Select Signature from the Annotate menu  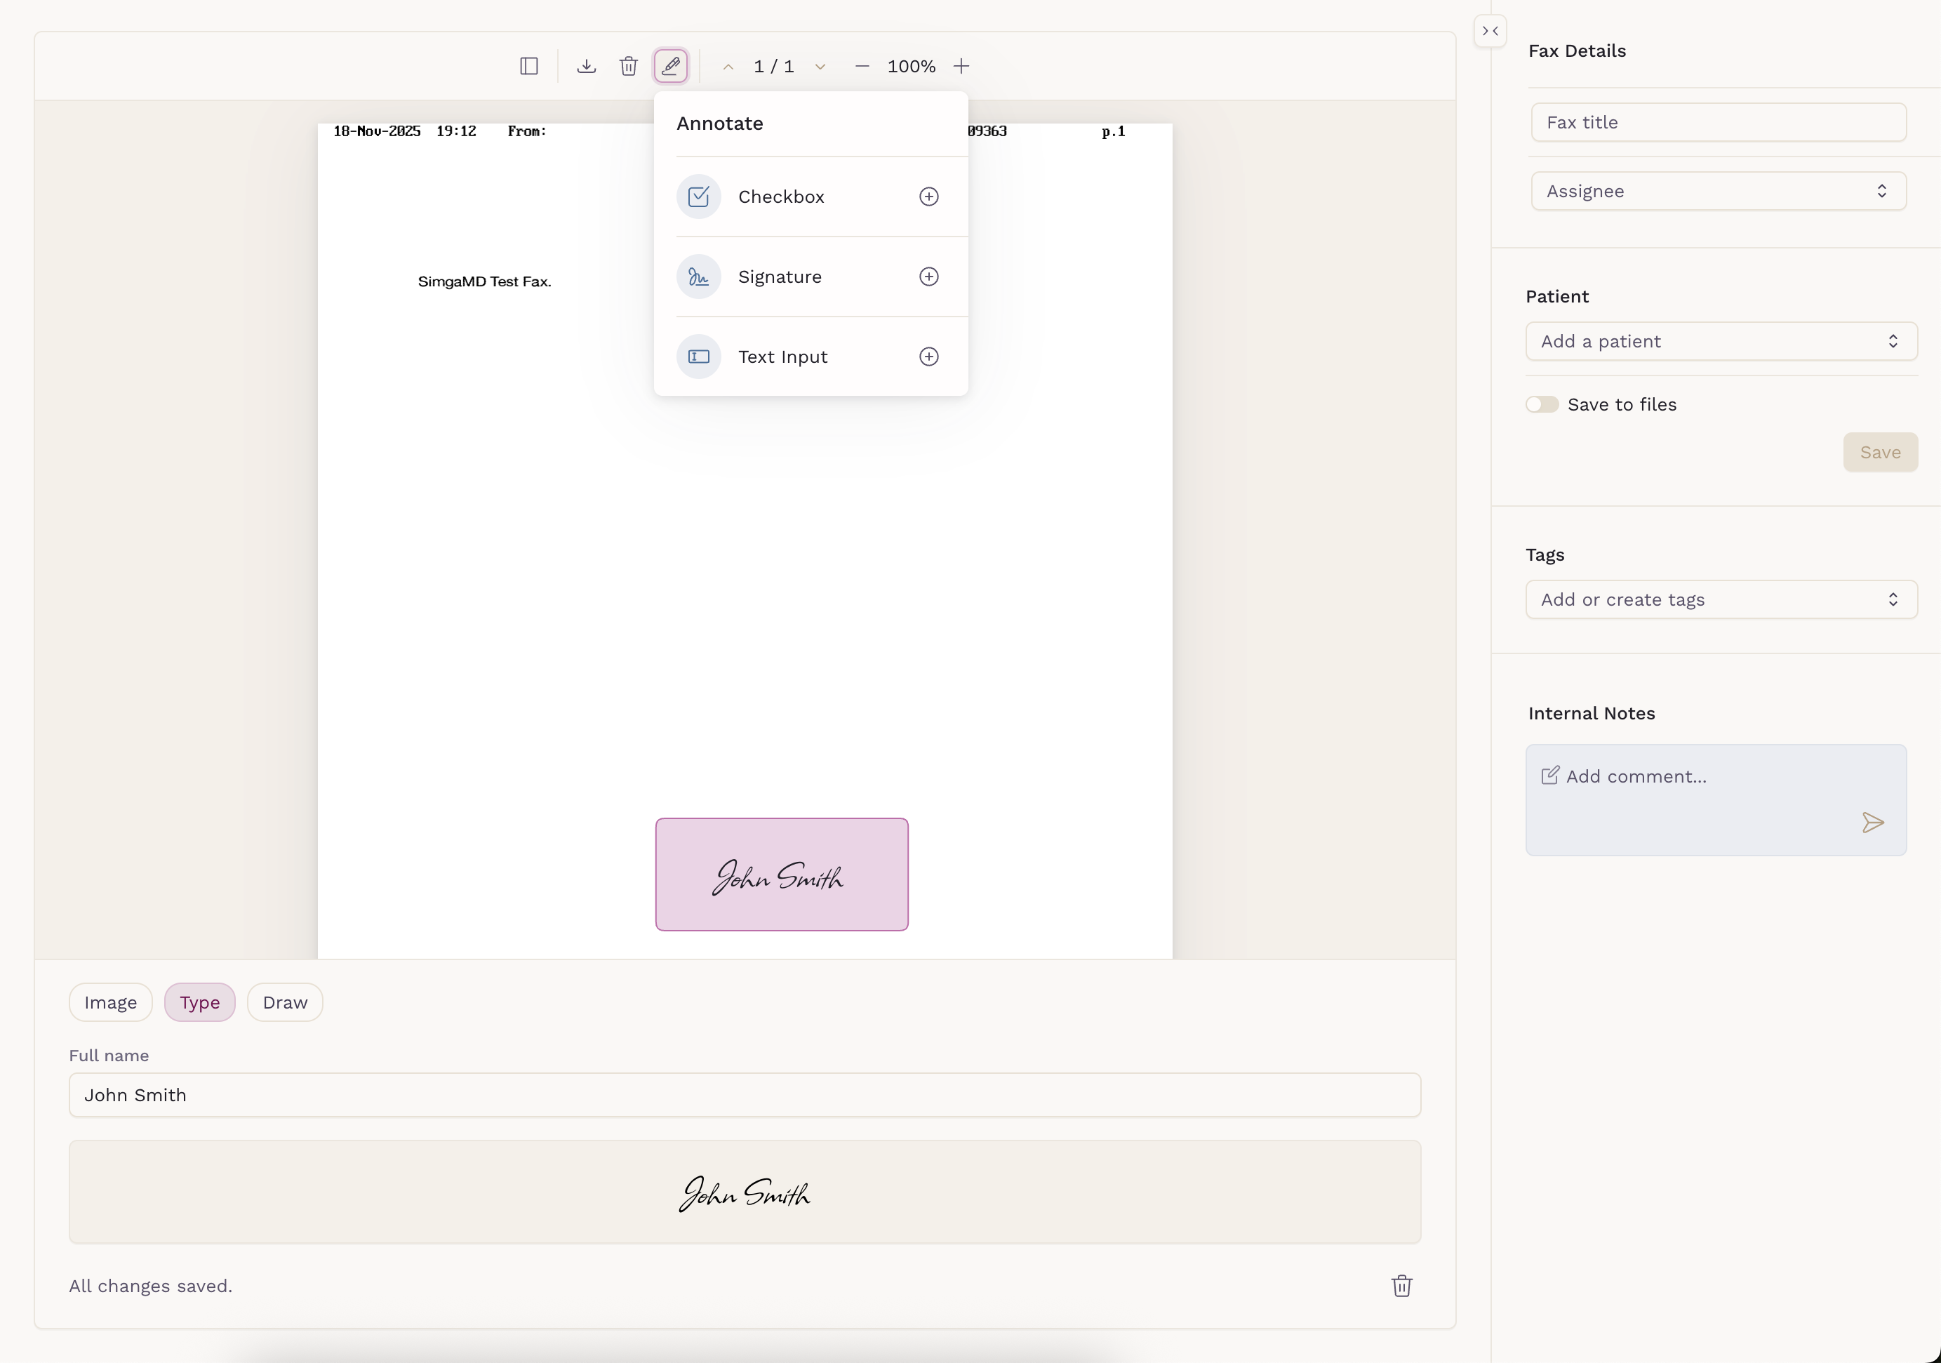(780, 277)
